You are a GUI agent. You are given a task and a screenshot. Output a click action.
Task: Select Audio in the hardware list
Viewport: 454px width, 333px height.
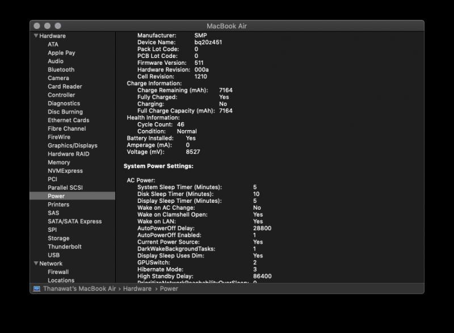coord(56,61)
